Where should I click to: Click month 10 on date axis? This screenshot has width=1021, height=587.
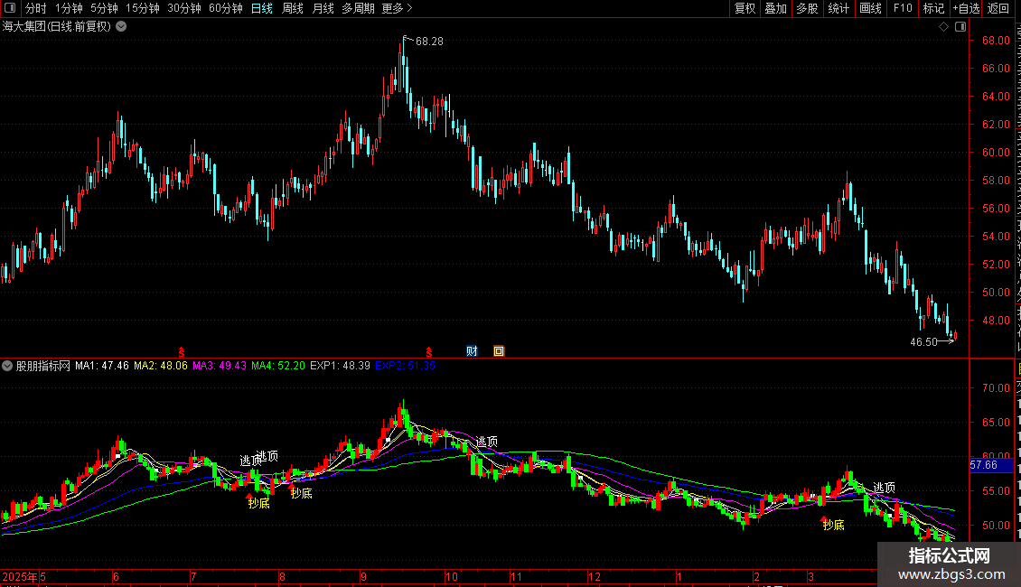point(451,576)
